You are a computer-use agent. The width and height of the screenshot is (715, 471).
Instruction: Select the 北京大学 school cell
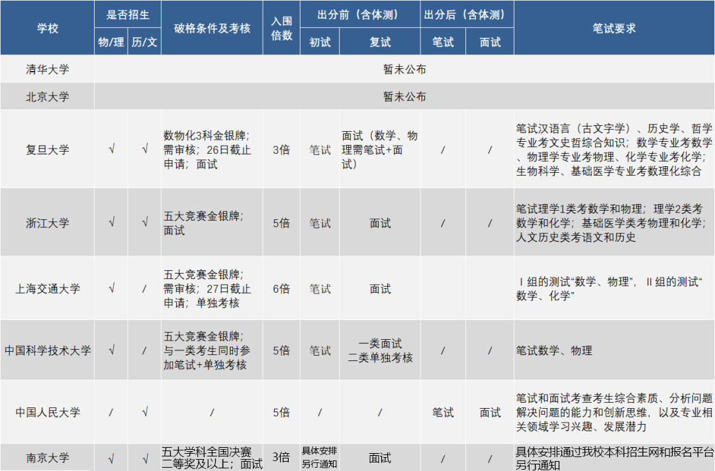48,96
